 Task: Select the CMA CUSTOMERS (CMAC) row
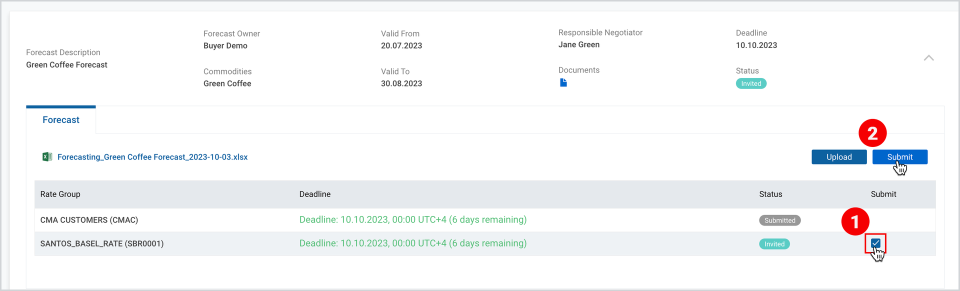(485, 220)
